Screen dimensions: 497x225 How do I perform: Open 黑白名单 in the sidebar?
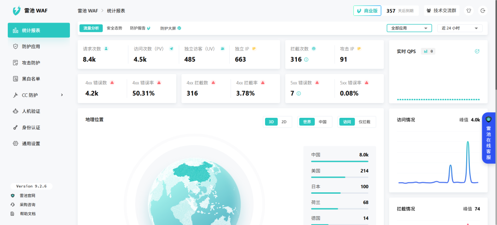[39, 79]
